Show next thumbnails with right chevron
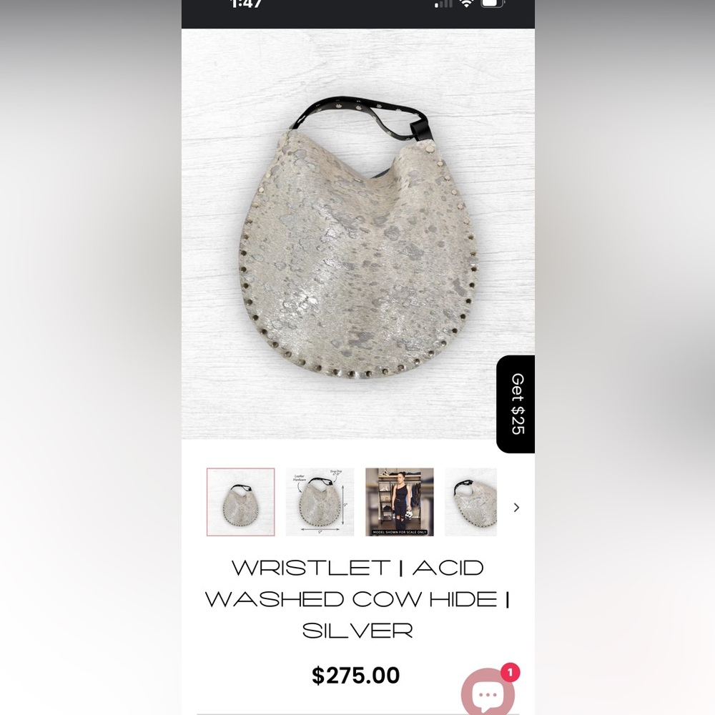The image size is (715, 715). (x=516, y=508)
